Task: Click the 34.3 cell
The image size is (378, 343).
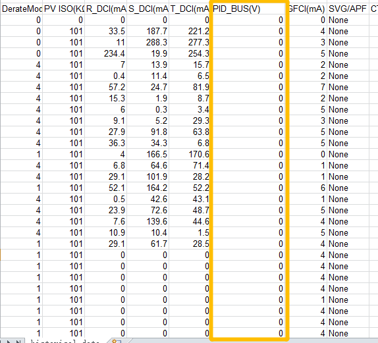Action: coord(148,143)
